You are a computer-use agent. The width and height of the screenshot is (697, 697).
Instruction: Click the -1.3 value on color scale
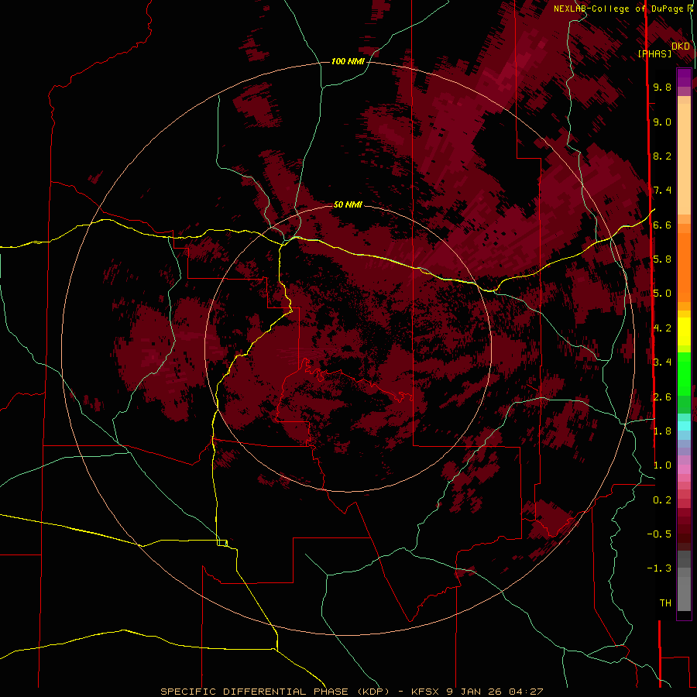(x=659, y=568)
